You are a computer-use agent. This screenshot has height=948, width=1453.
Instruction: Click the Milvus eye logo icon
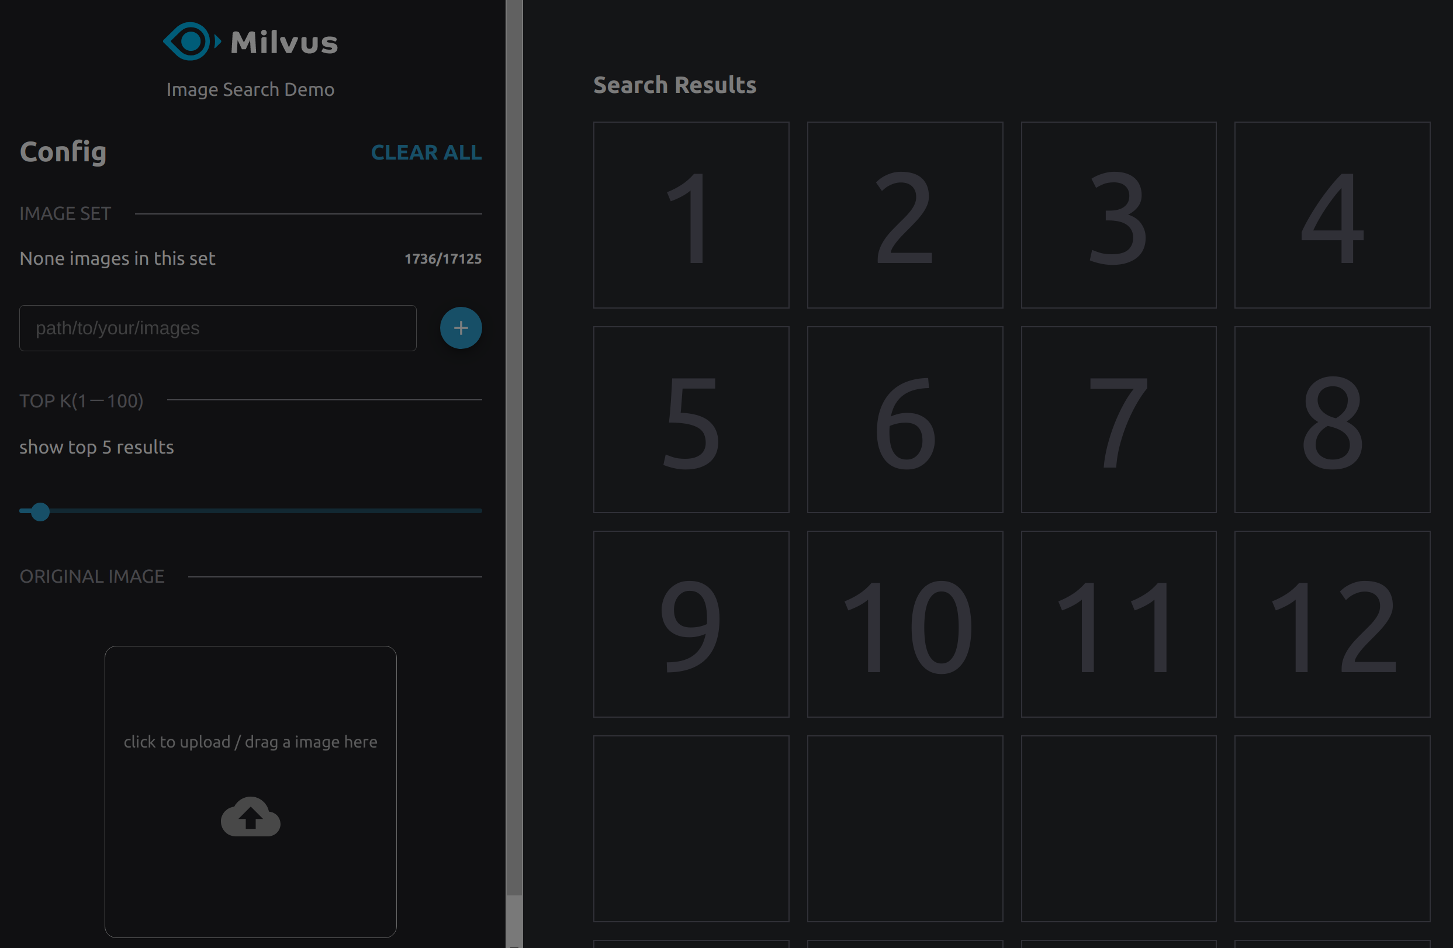tap(191, 41)
